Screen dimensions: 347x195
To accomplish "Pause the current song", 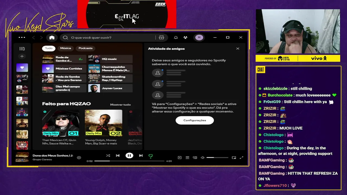I will (129, 156).
